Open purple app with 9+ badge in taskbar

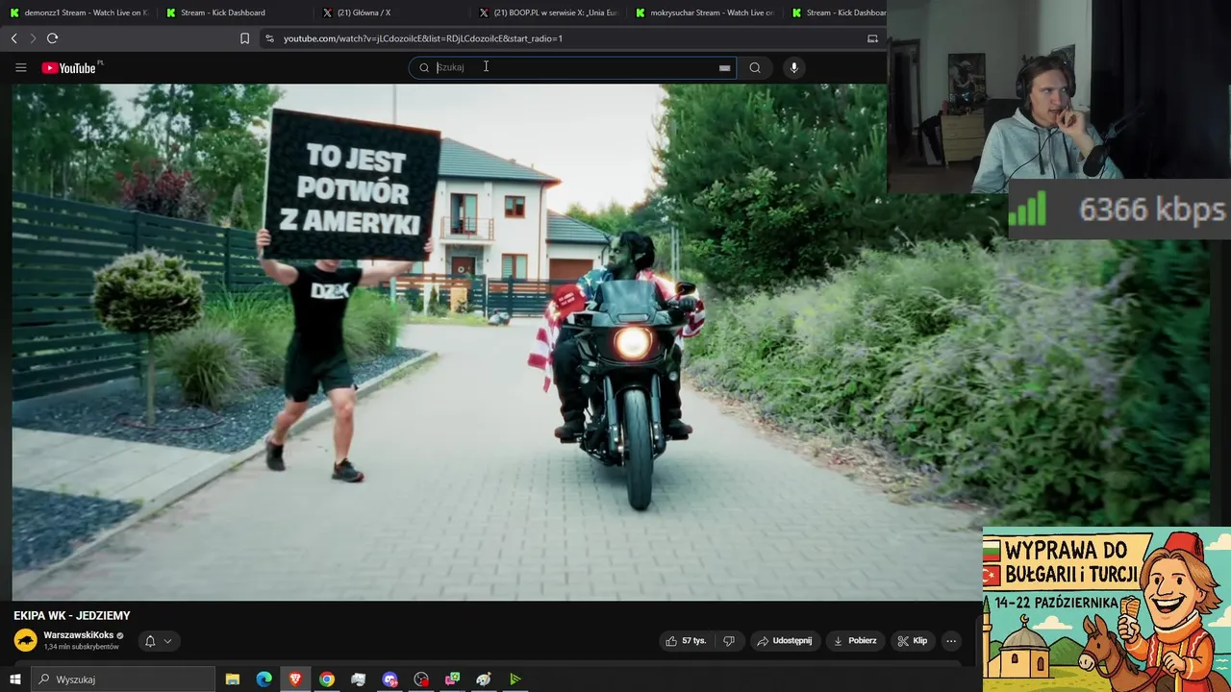pos(389,680)
